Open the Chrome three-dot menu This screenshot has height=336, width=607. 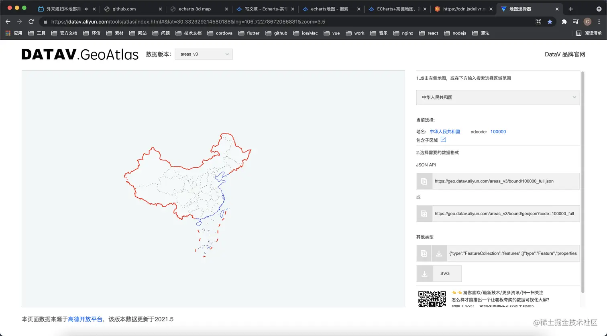coord(599,22)
